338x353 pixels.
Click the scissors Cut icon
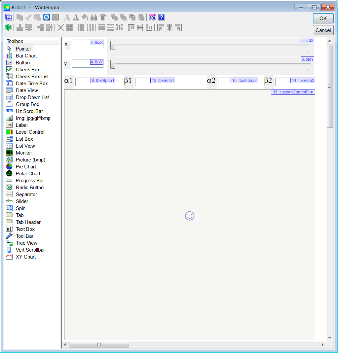tap(29, 17)
